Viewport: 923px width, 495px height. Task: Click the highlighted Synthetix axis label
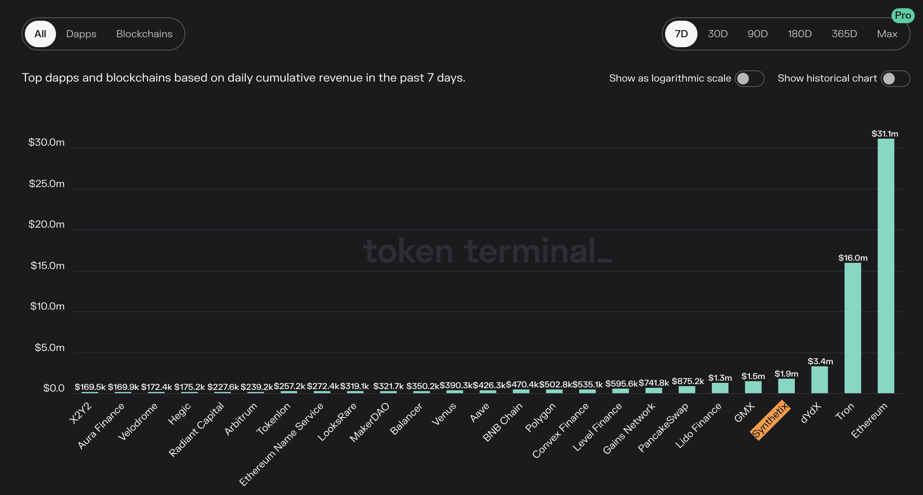pos(770,420)
